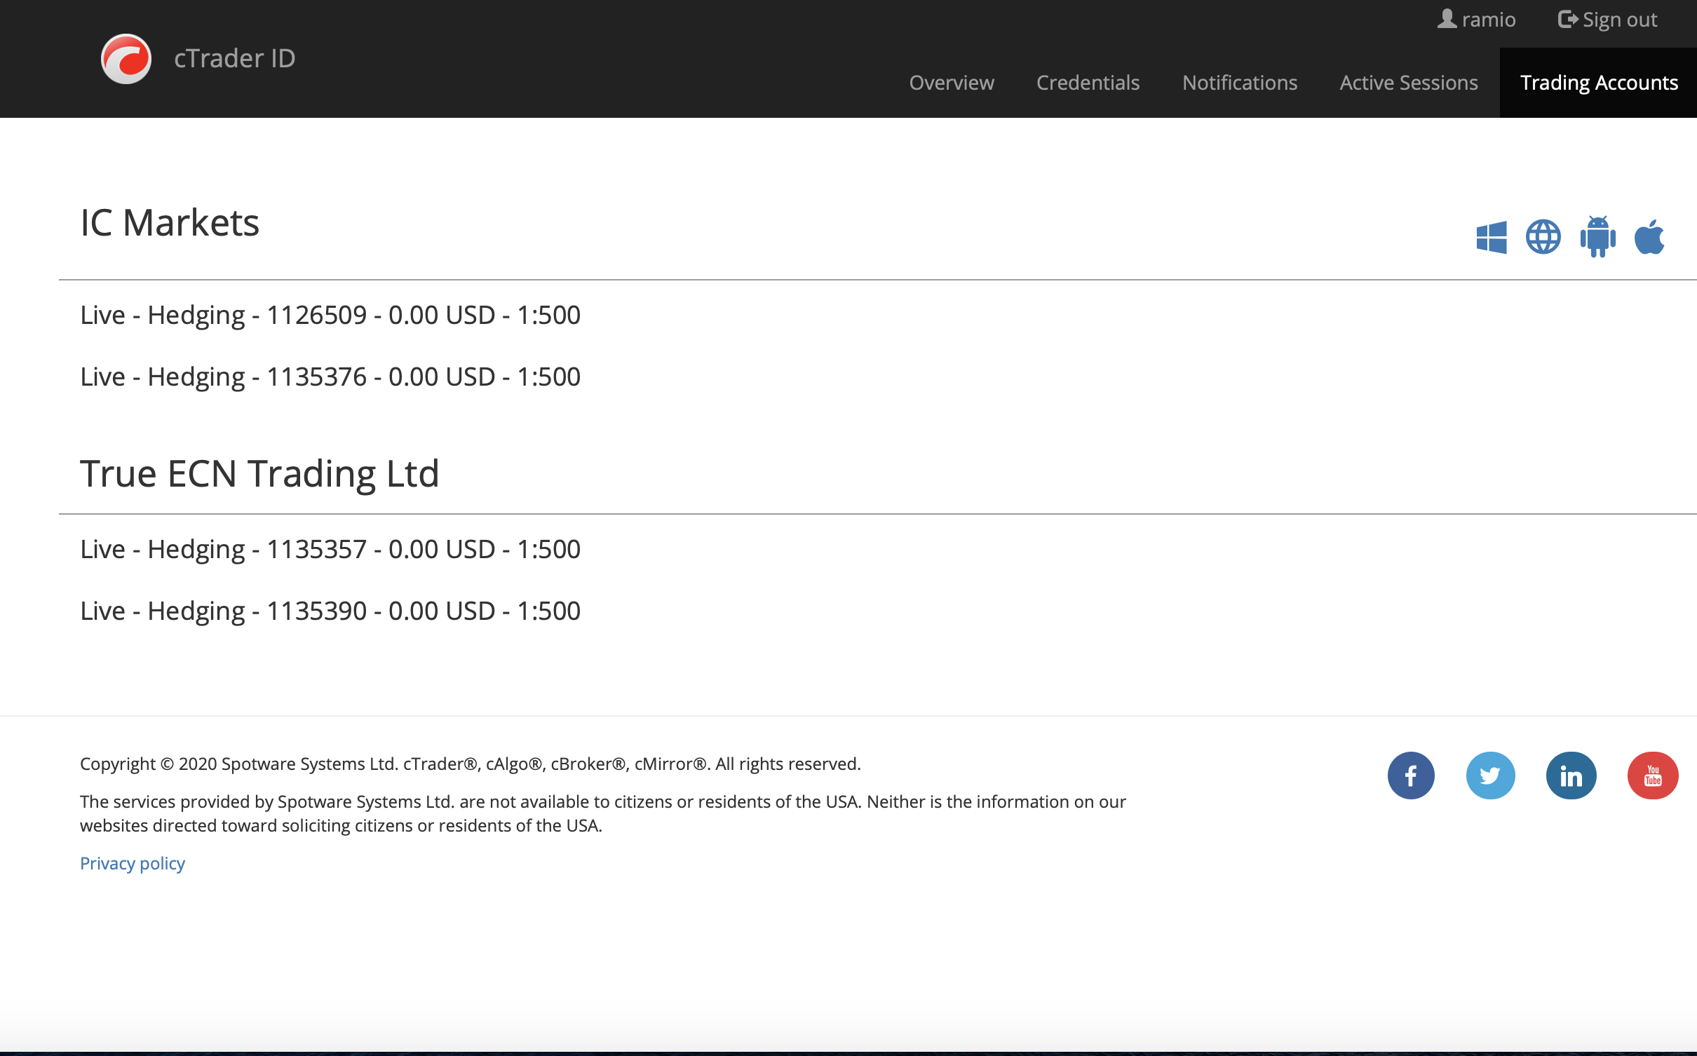The image size is (1697, 1056).
Task: Click the cTrader red logo icon
Action: click(126, 59)
